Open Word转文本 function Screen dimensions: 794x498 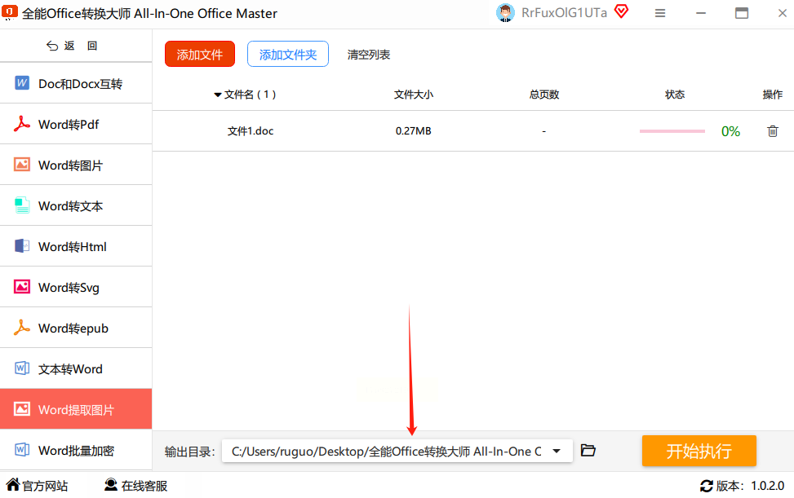(x=76, y=205)
